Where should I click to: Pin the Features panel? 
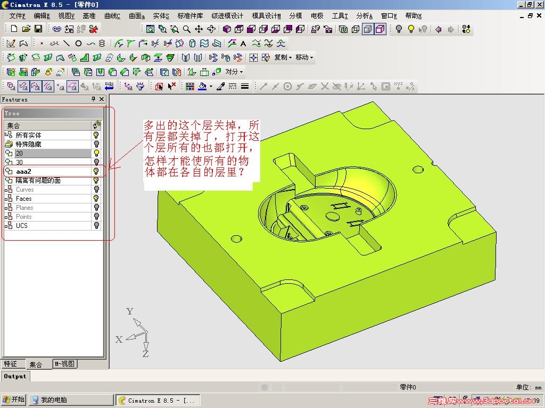point(93,99)
